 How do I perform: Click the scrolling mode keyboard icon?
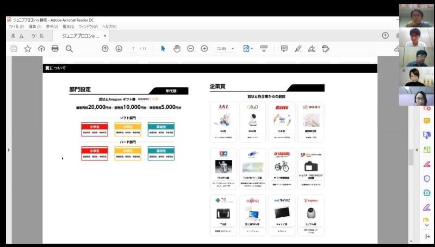click(264, 49)
